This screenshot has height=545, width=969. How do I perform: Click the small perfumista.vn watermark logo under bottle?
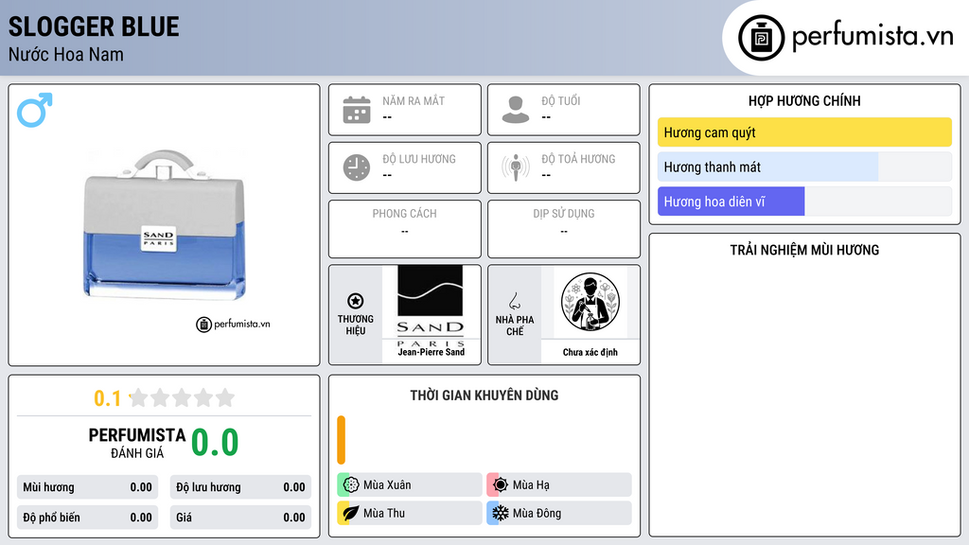(233, 324)
